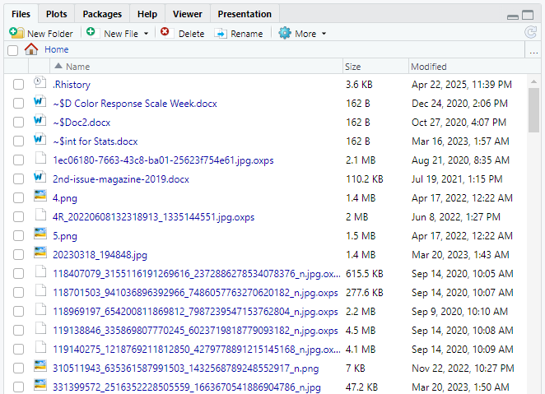Open the 2nd-issue-magazine-2019.docx link
Viewport: 545px width, 394px height.
click(121, 179)
